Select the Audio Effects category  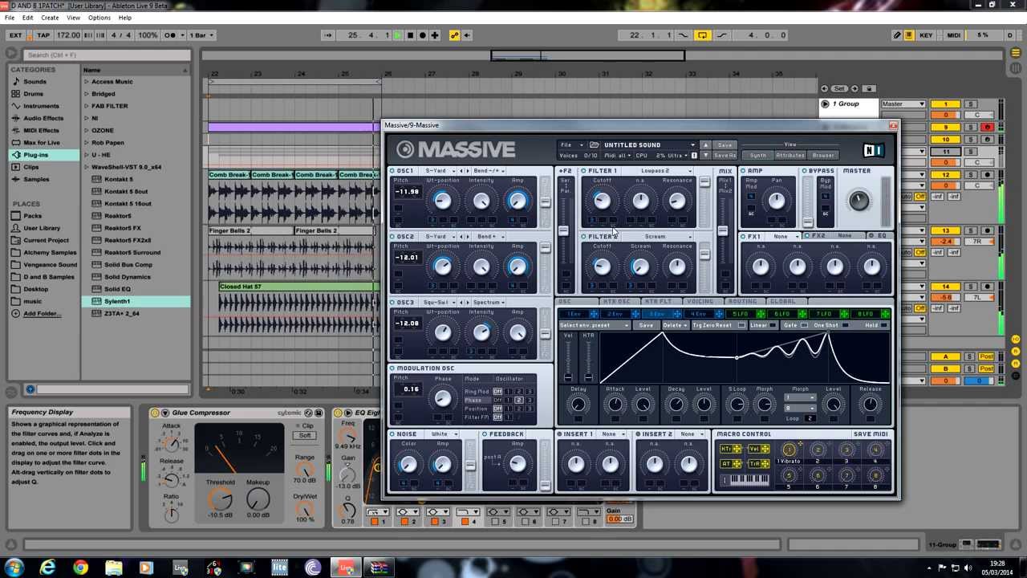[43, 118]
